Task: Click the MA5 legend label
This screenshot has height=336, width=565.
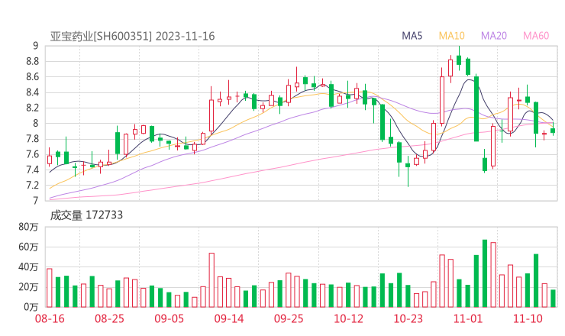Action: 412,36
